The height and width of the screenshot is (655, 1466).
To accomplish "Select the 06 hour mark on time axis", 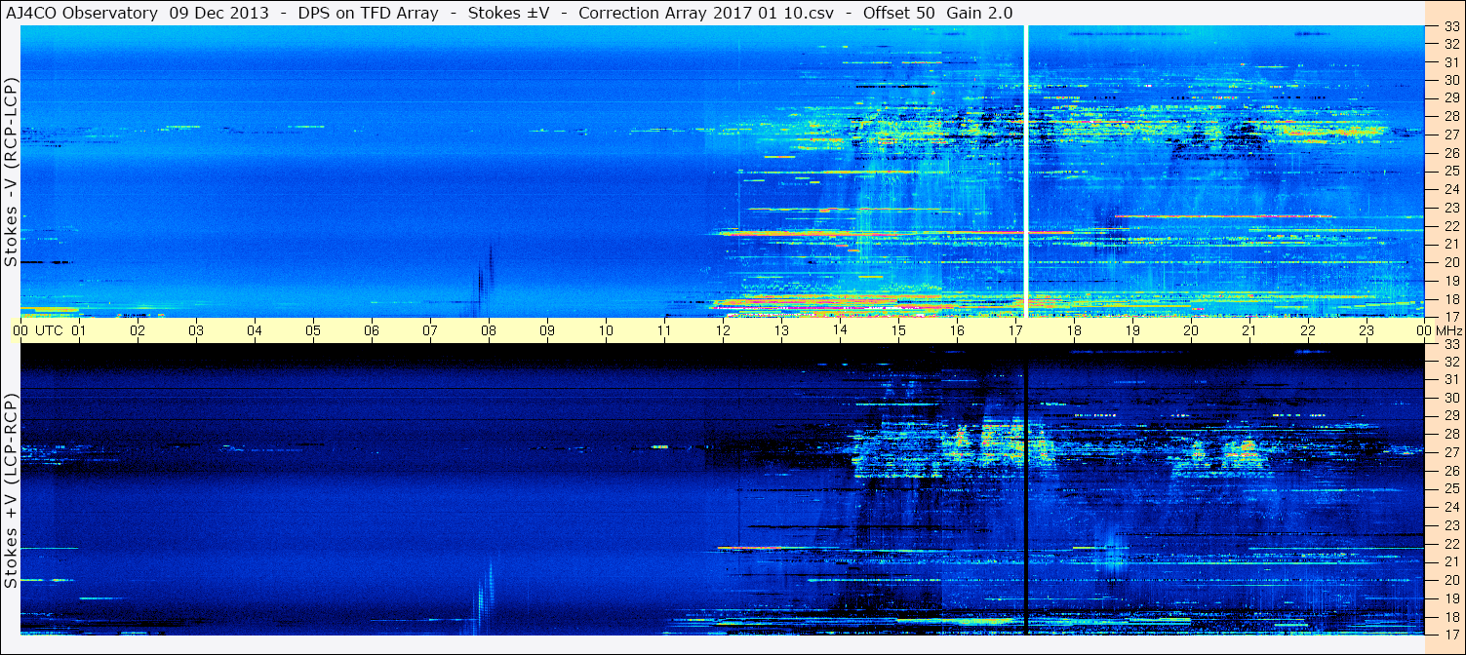I will click(372, 330).
